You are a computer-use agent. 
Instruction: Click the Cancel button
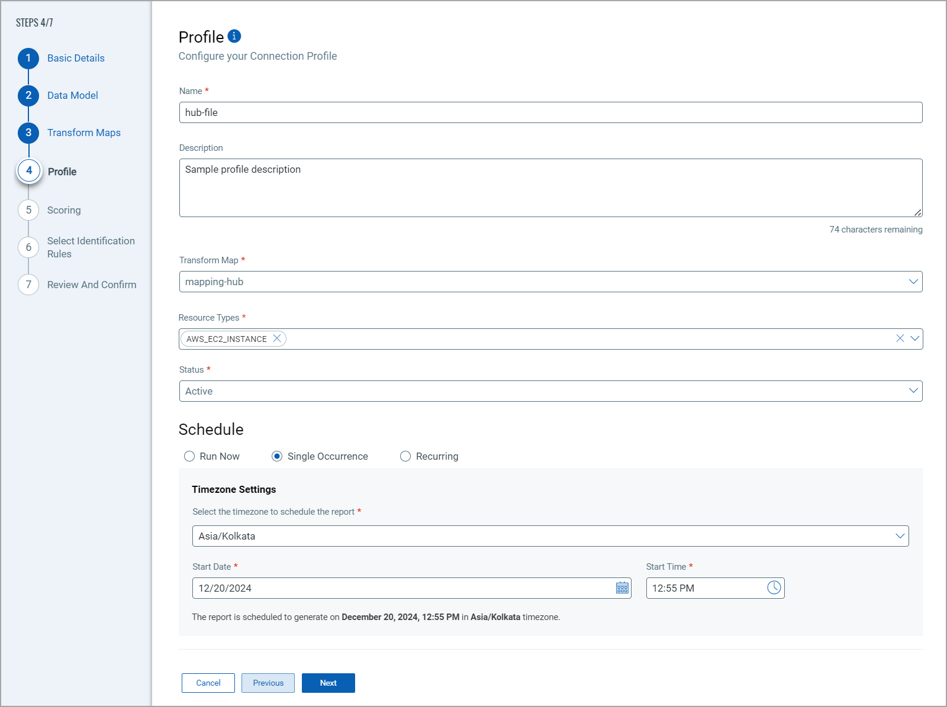click(208, 683)
